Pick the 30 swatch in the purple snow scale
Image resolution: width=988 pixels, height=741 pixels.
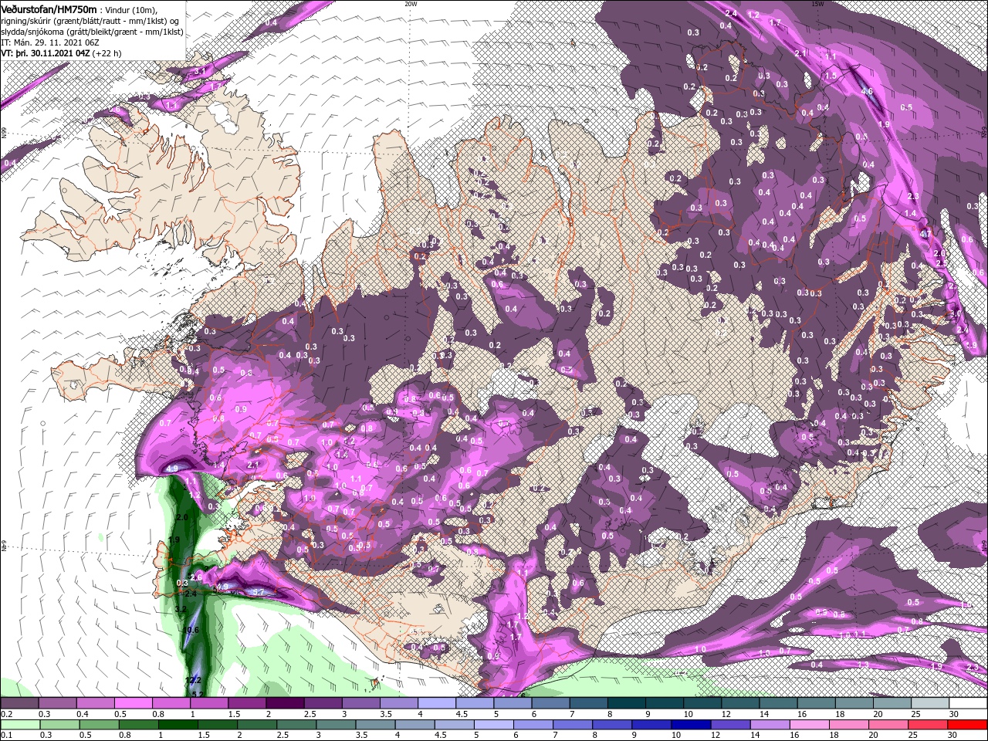pyautogui.click(x=968, y=703)
